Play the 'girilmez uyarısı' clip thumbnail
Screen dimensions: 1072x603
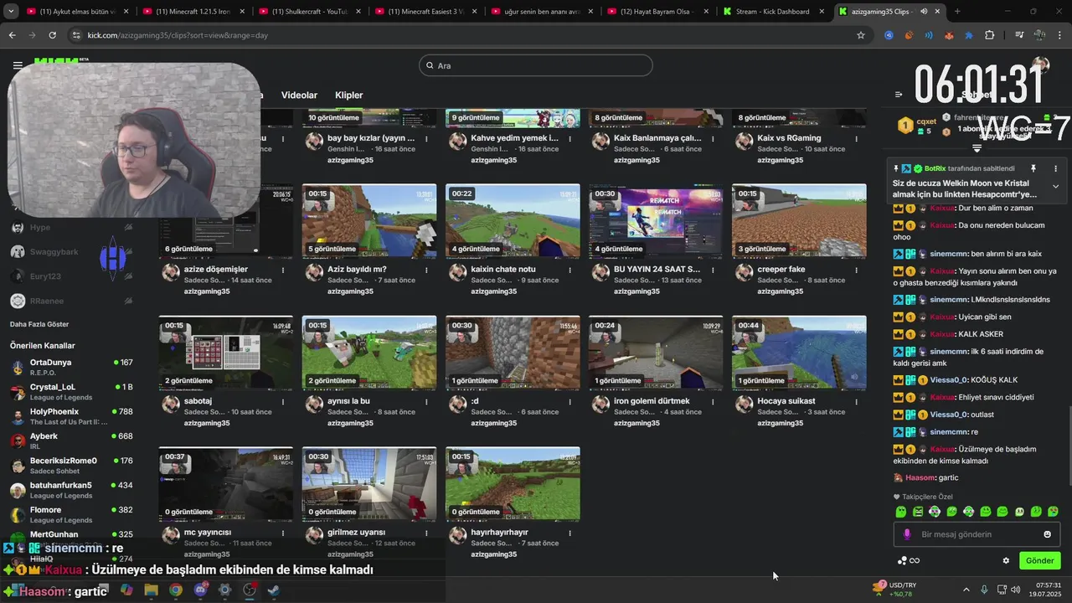point(369,484)
